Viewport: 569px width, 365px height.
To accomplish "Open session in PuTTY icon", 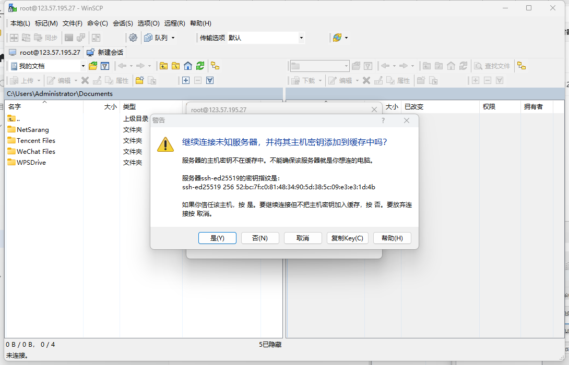I will [81, 38].
